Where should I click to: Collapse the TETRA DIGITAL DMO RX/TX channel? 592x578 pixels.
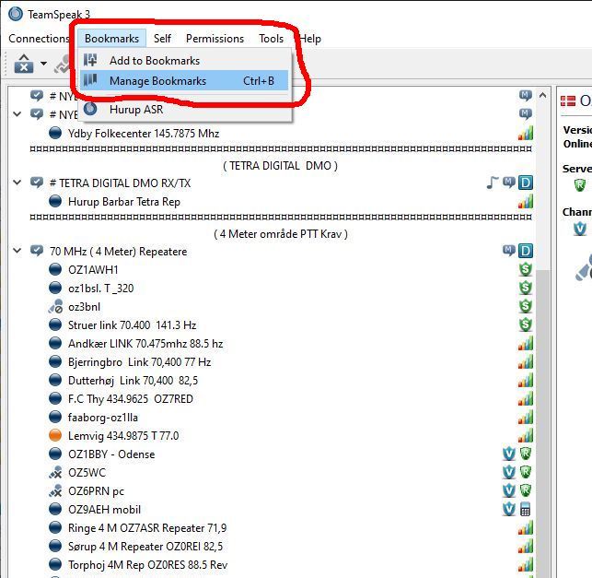point(17,183)
